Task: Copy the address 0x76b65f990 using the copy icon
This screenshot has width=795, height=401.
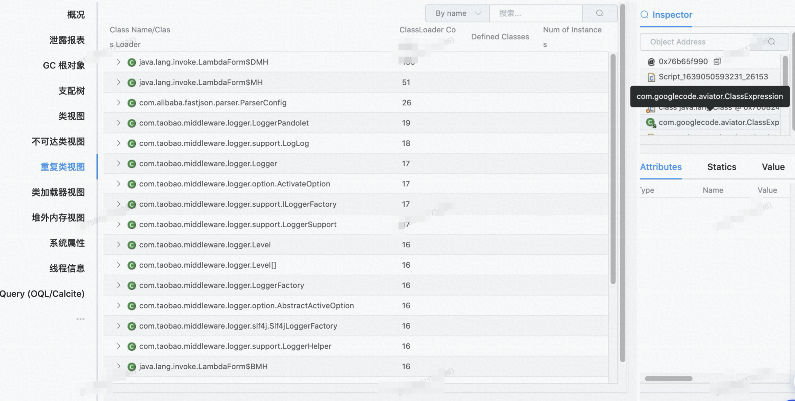Action: [717, 61]
